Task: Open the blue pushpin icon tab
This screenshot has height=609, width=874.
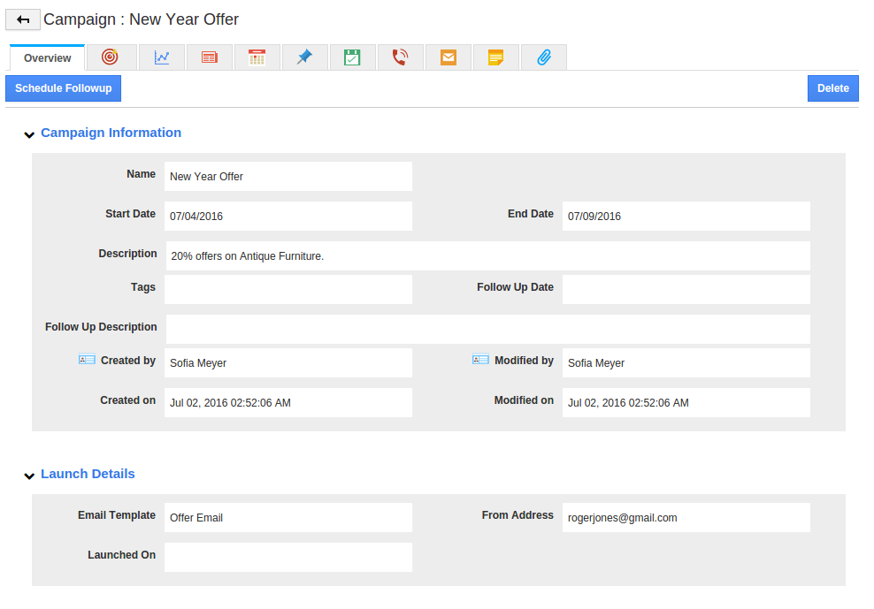Action: (305, 57)
